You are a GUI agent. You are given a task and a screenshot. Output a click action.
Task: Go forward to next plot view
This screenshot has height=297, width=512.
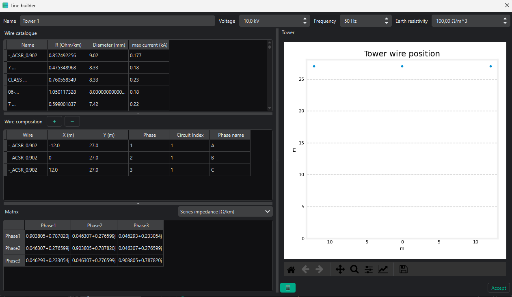320,269
